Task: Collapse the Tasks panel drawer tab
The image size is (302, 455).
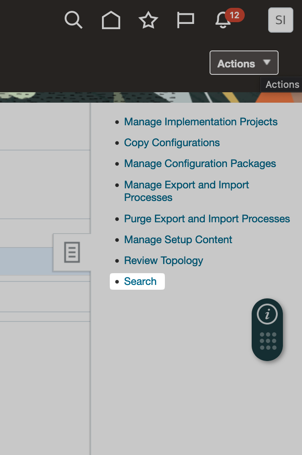Action: (72, 252)
